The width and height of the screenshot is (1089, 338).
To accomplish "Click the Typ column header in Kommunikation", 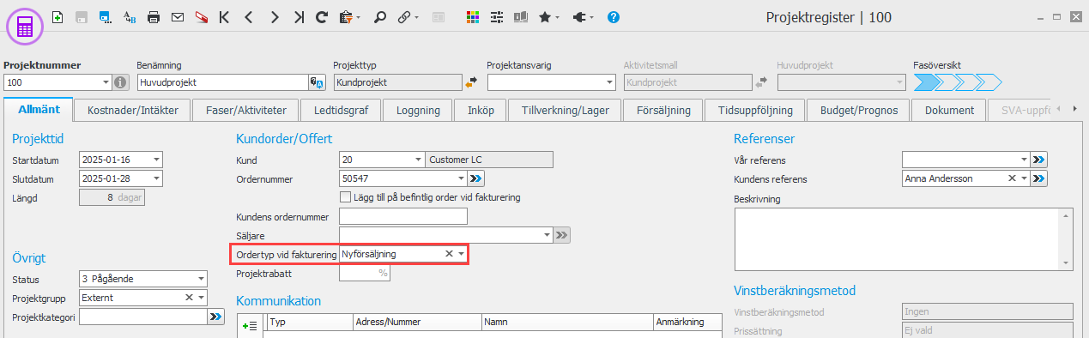I will pyautogui.click(x=309, y=322).
